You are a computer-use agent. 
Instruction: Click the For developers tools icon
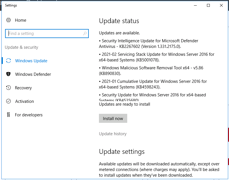(x=8, y=115)
